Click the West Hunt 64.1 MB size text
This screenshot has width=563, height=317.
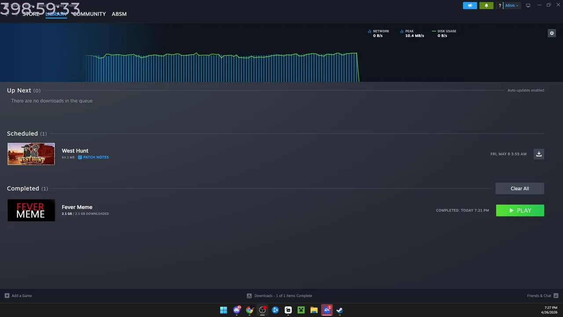click(x=68, y=157)
